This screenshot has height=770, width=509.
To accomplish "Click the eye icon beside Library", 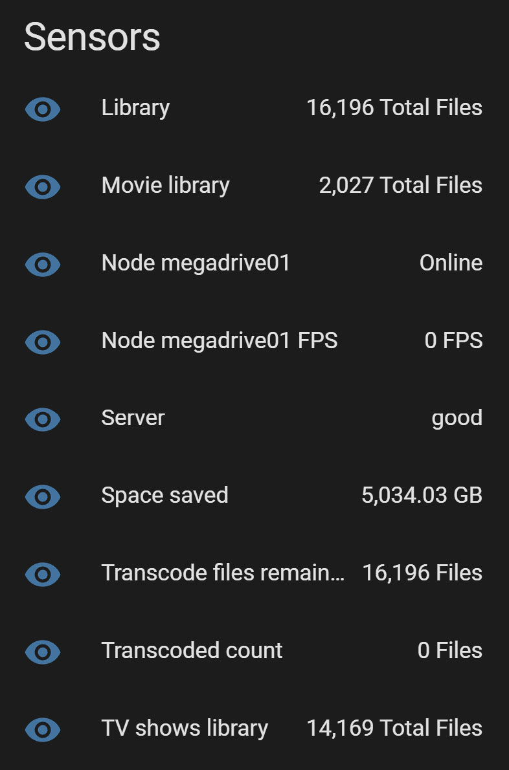I will [x=43, y=109].
